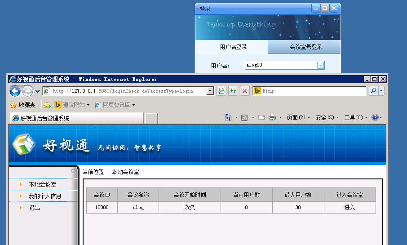The width and height of the screenshot is (407, 245).
Task: Click the 永久 start time cell
Action: 190,207
